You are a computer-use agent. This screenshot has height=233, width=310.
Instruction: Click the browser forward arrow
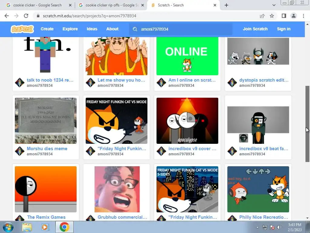point(16,16)
